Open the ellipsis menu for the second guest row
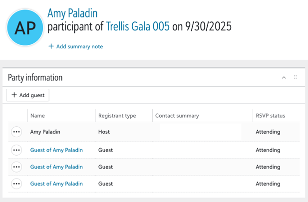The height and width of the screenshot is (202, 308). click(16, 167)
